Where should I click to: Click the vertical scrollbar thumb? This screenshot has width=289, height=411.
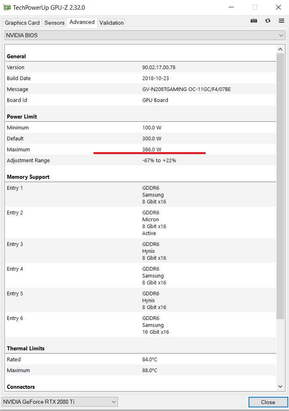[x=280, y=186]
